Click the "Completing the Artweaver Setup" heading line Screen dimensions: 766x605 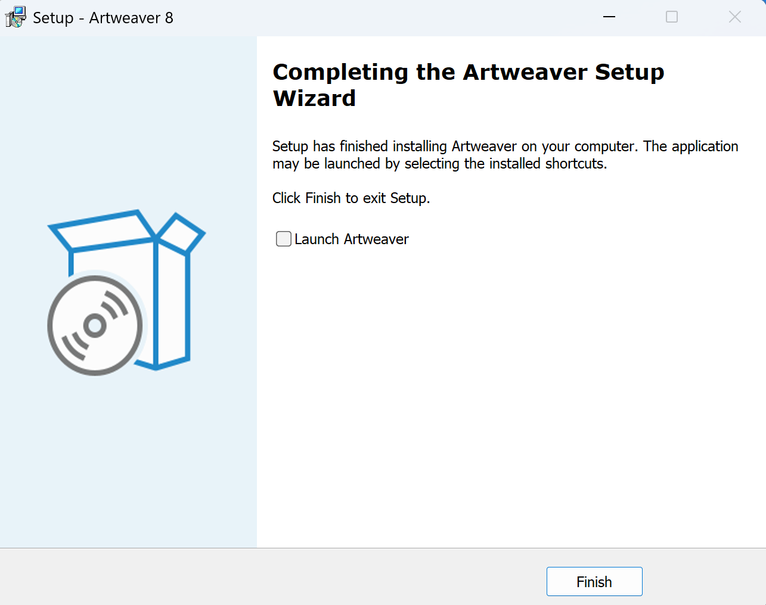tap(469, 72)
